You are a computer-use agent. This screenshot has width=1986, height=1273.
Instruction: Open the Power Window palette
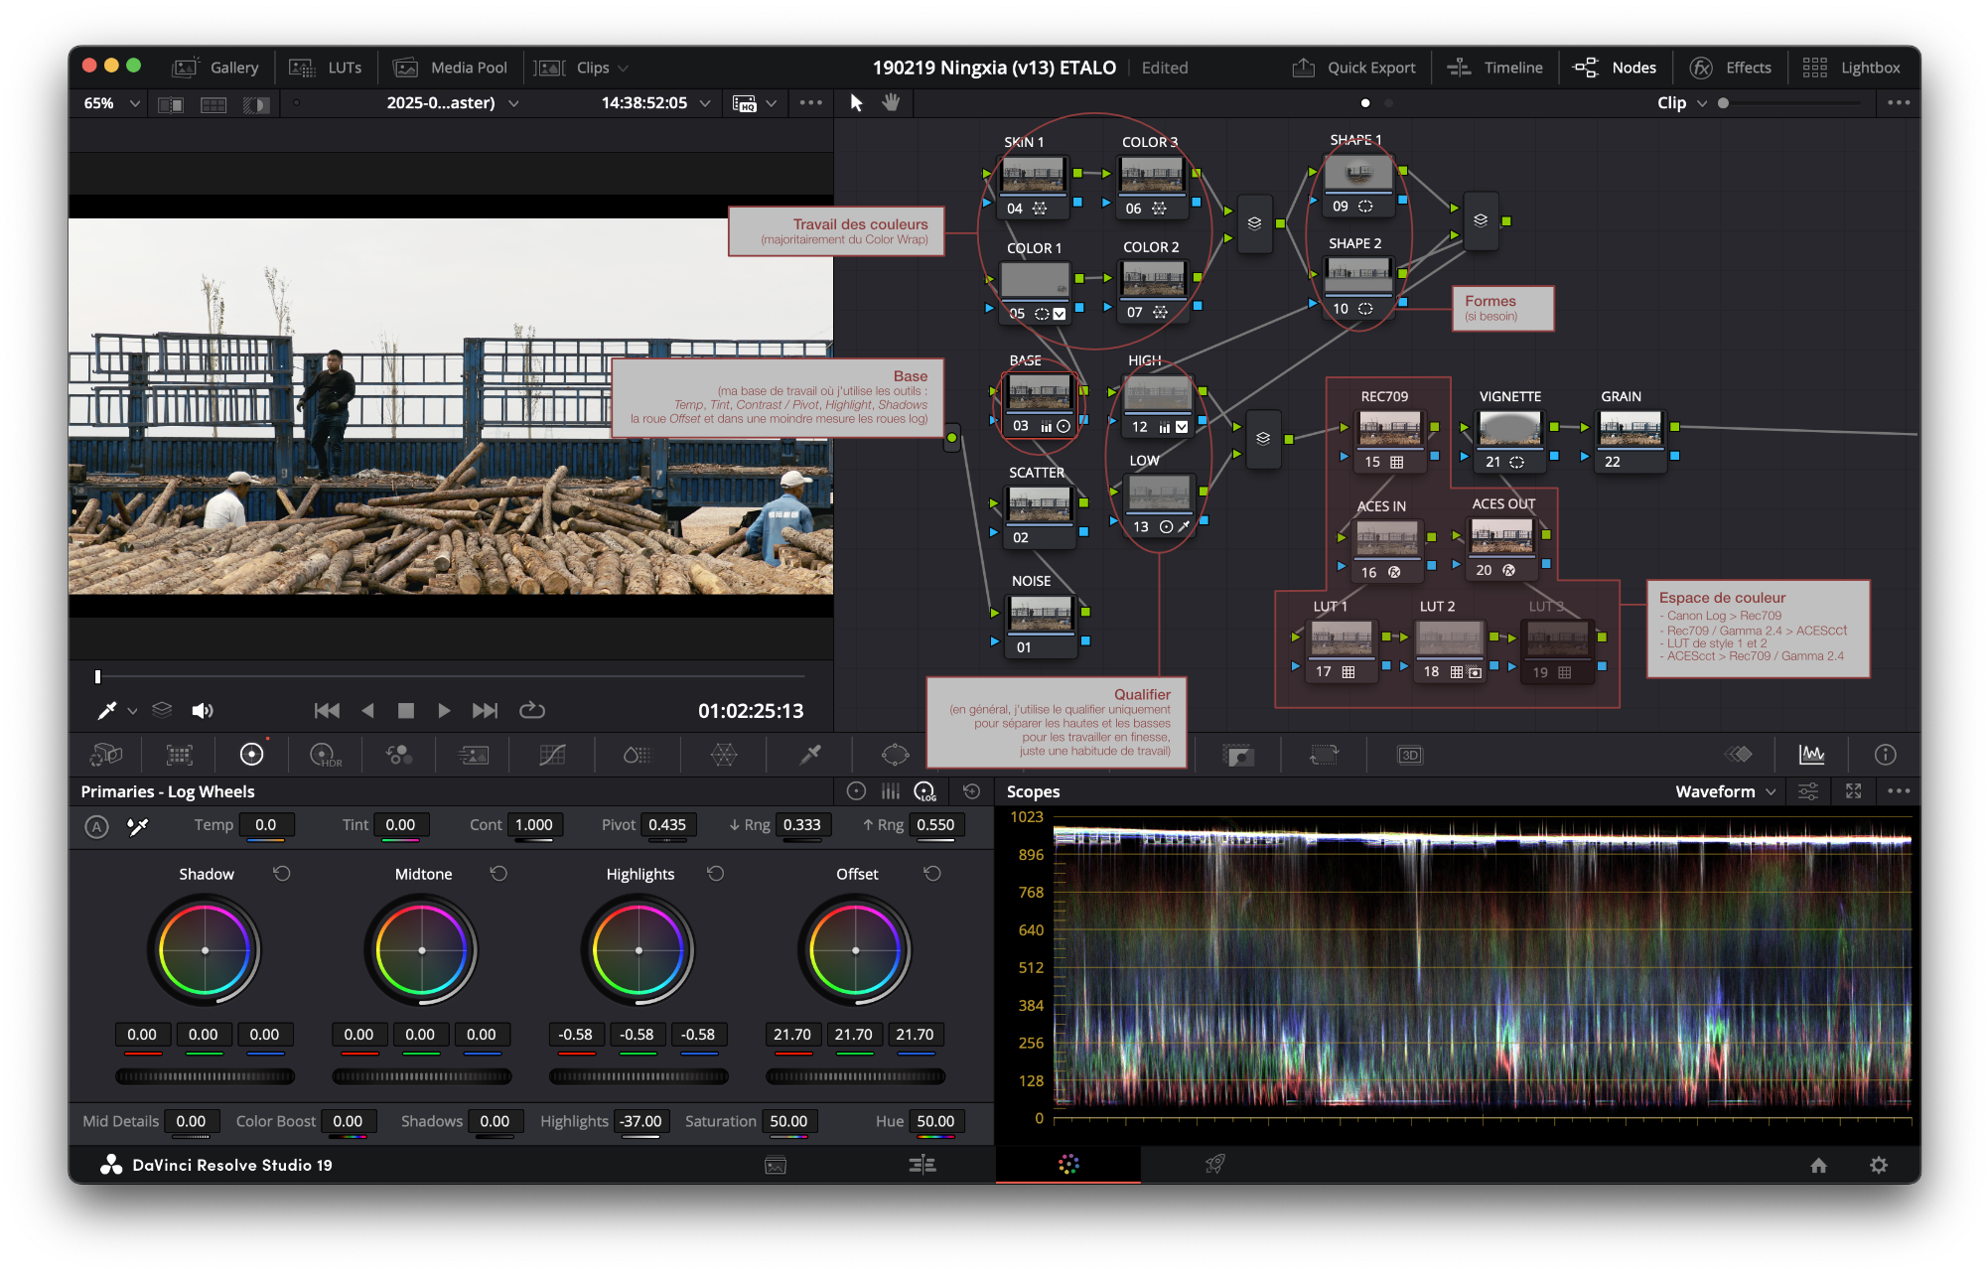tap(895, 756)
